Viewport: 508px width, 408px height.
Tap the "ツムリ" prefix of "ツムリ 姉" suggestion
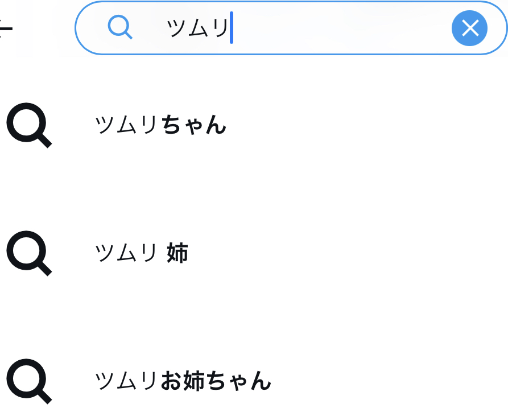[126, 253]
